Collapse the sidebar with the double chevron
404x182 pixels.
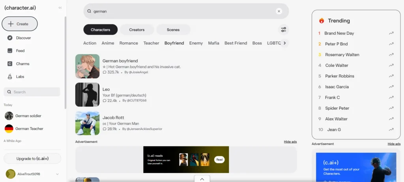click(x=60, y=8)
